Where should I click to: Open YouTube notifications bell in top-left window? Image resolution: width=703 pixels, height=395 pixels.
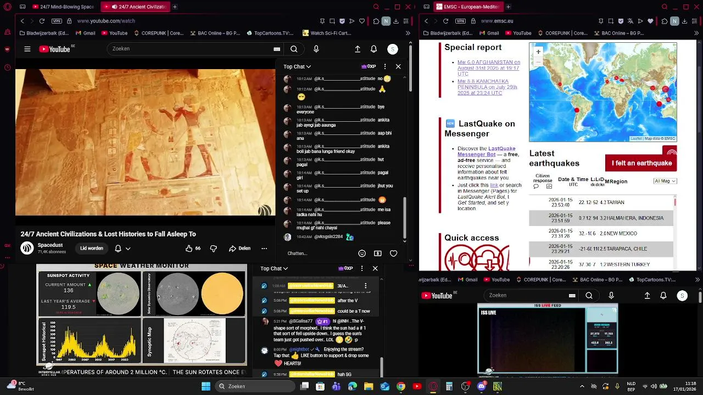[x=373, y=49]
